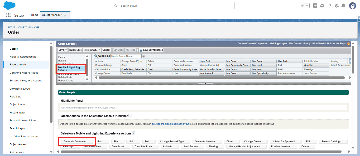Click info icon beside Salesforce Classic Publisher heading
Screen dimensions: 360x156
(x=130, y=116)
